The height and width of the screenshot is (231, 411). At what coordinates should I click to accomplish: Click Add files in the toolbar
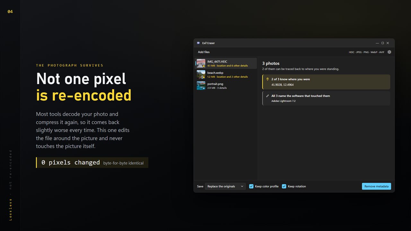(204, 52)
